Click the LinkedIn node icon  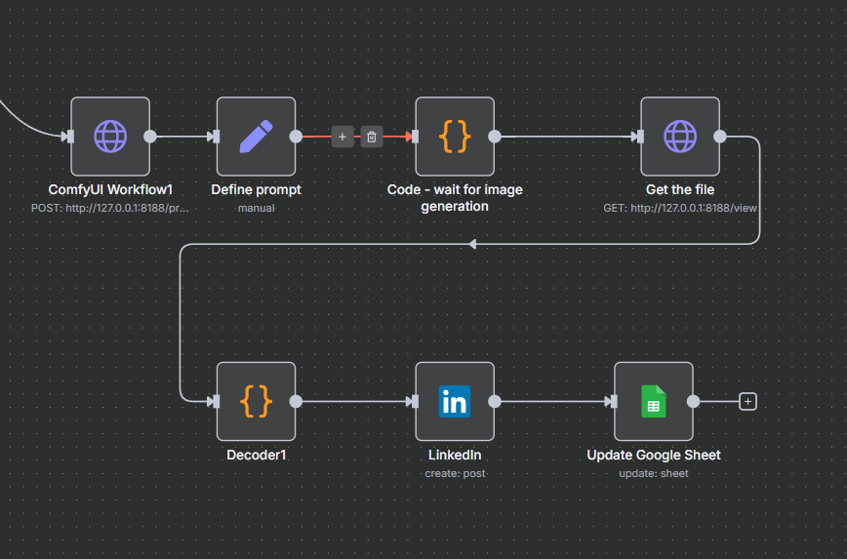(x=455, y=401)
